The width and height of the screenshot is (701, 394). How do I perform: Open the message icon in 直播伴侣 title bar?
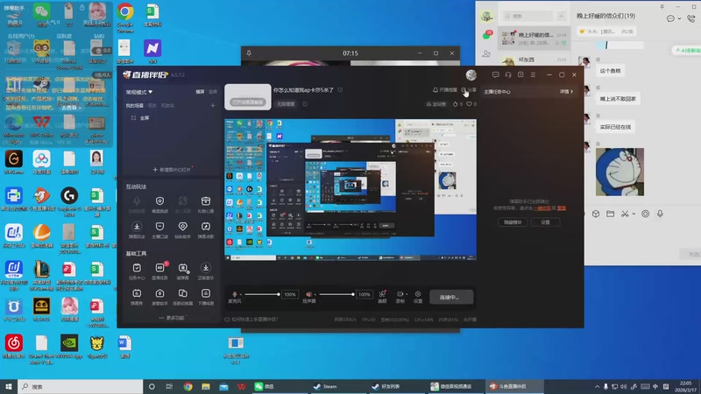click(495, 74)
